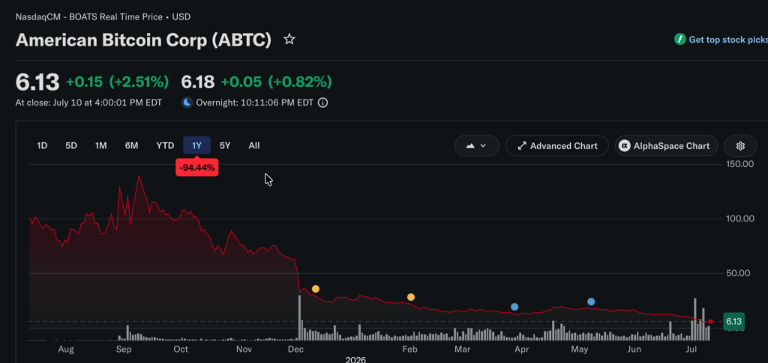The image size is (768, 363).
Task: Star ABTC to add to watchlist
Action: (x=289, y=40)
